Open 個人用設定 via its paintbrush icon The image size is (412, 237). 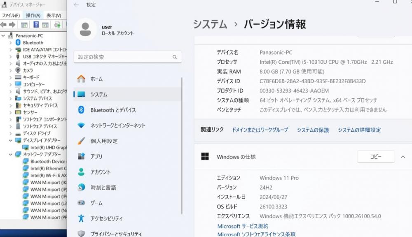point(81,141)
